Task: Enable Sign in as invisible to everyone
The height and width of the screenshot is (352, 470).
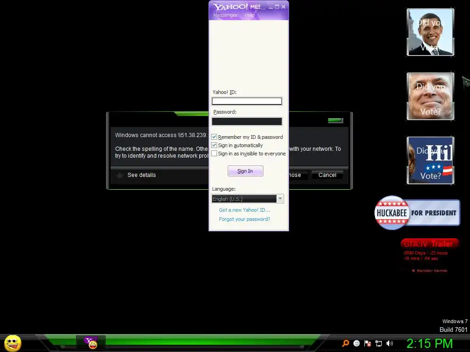Action: coord(214,154)
